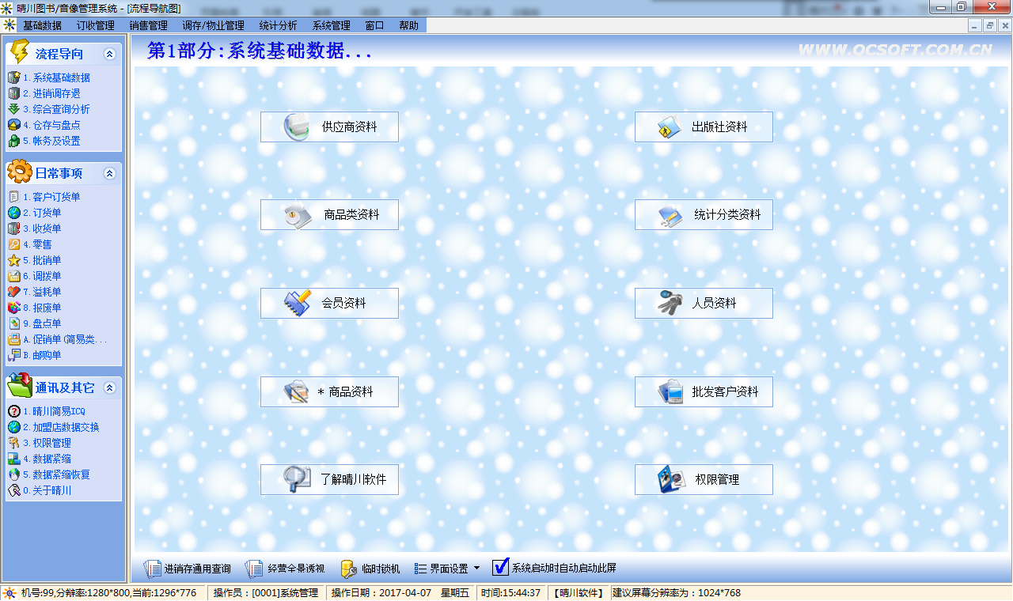
Task: Open 1. 晴川简易ICQ link
Action: 54,411
